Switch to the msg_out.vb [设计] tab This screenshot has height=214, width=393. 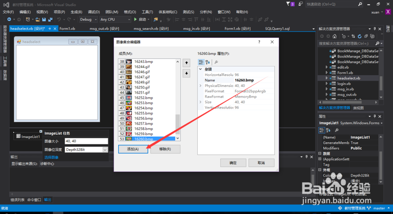coord(104,29)
